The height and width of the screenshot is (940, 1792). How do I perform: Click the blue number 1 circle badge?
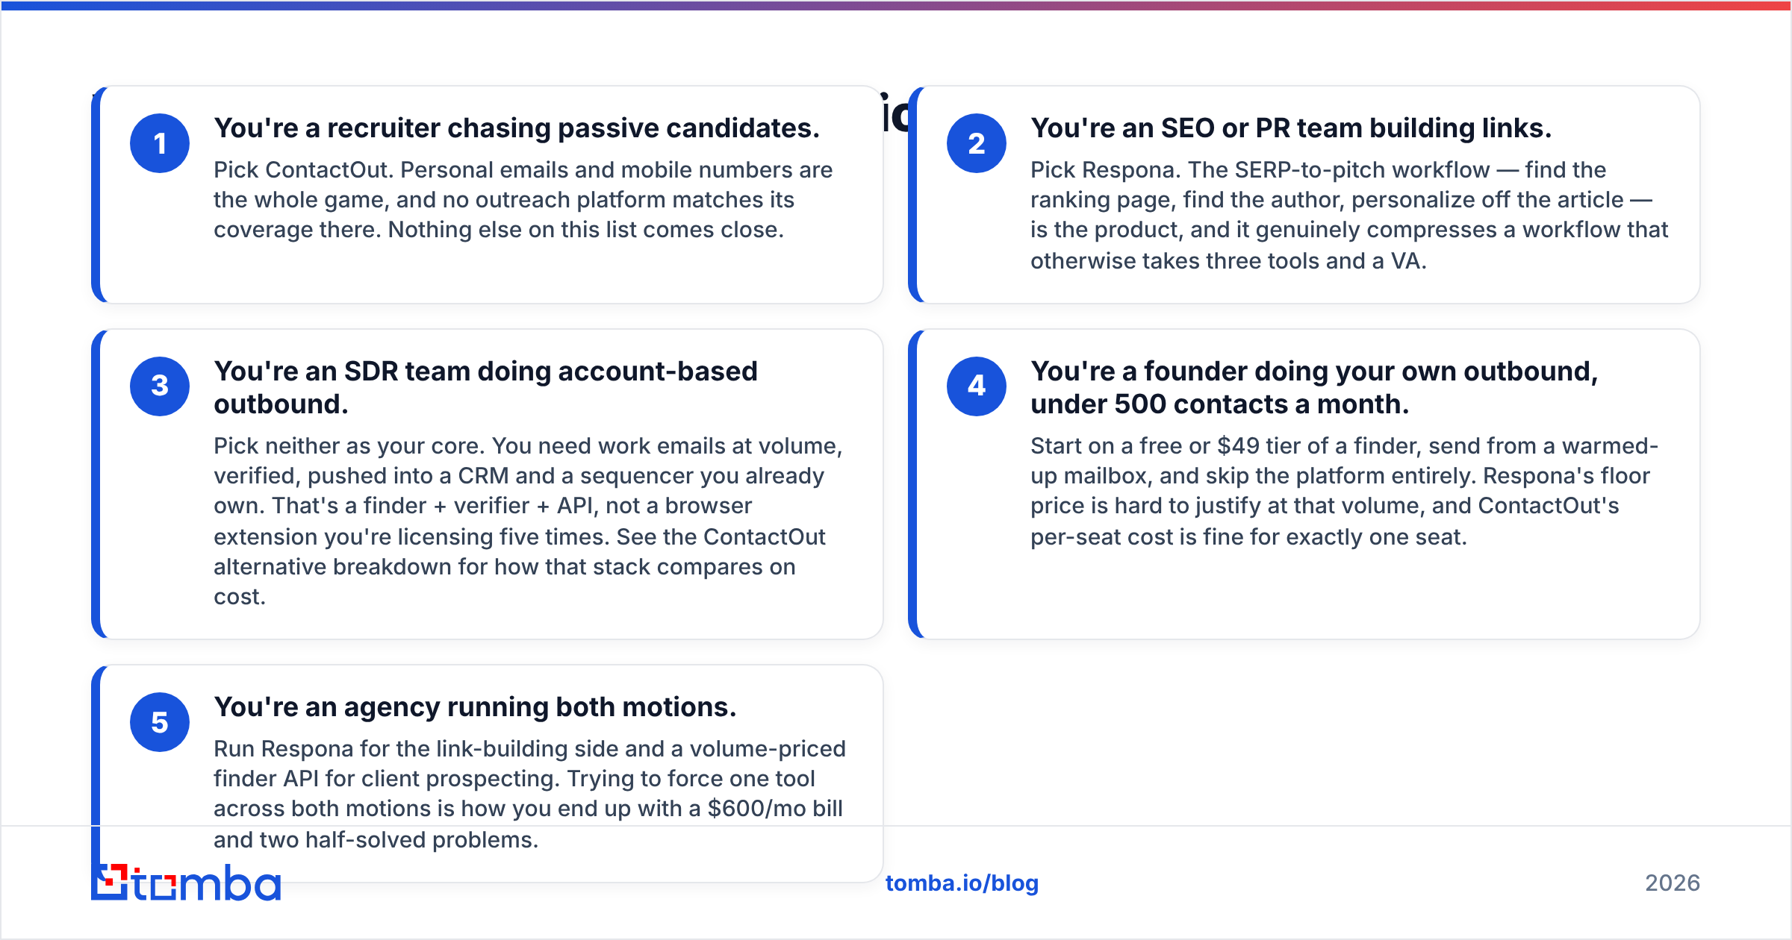[x=160, y=143]
